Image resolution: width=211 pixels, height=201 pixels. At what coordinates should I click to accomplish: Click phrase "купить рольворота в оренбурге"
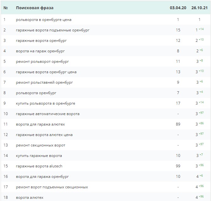pos(46,103)
